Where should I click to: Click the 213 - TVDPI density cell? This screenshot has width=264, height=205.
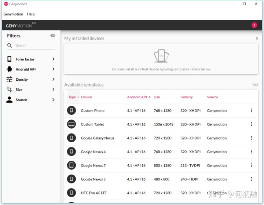[190, 165]
